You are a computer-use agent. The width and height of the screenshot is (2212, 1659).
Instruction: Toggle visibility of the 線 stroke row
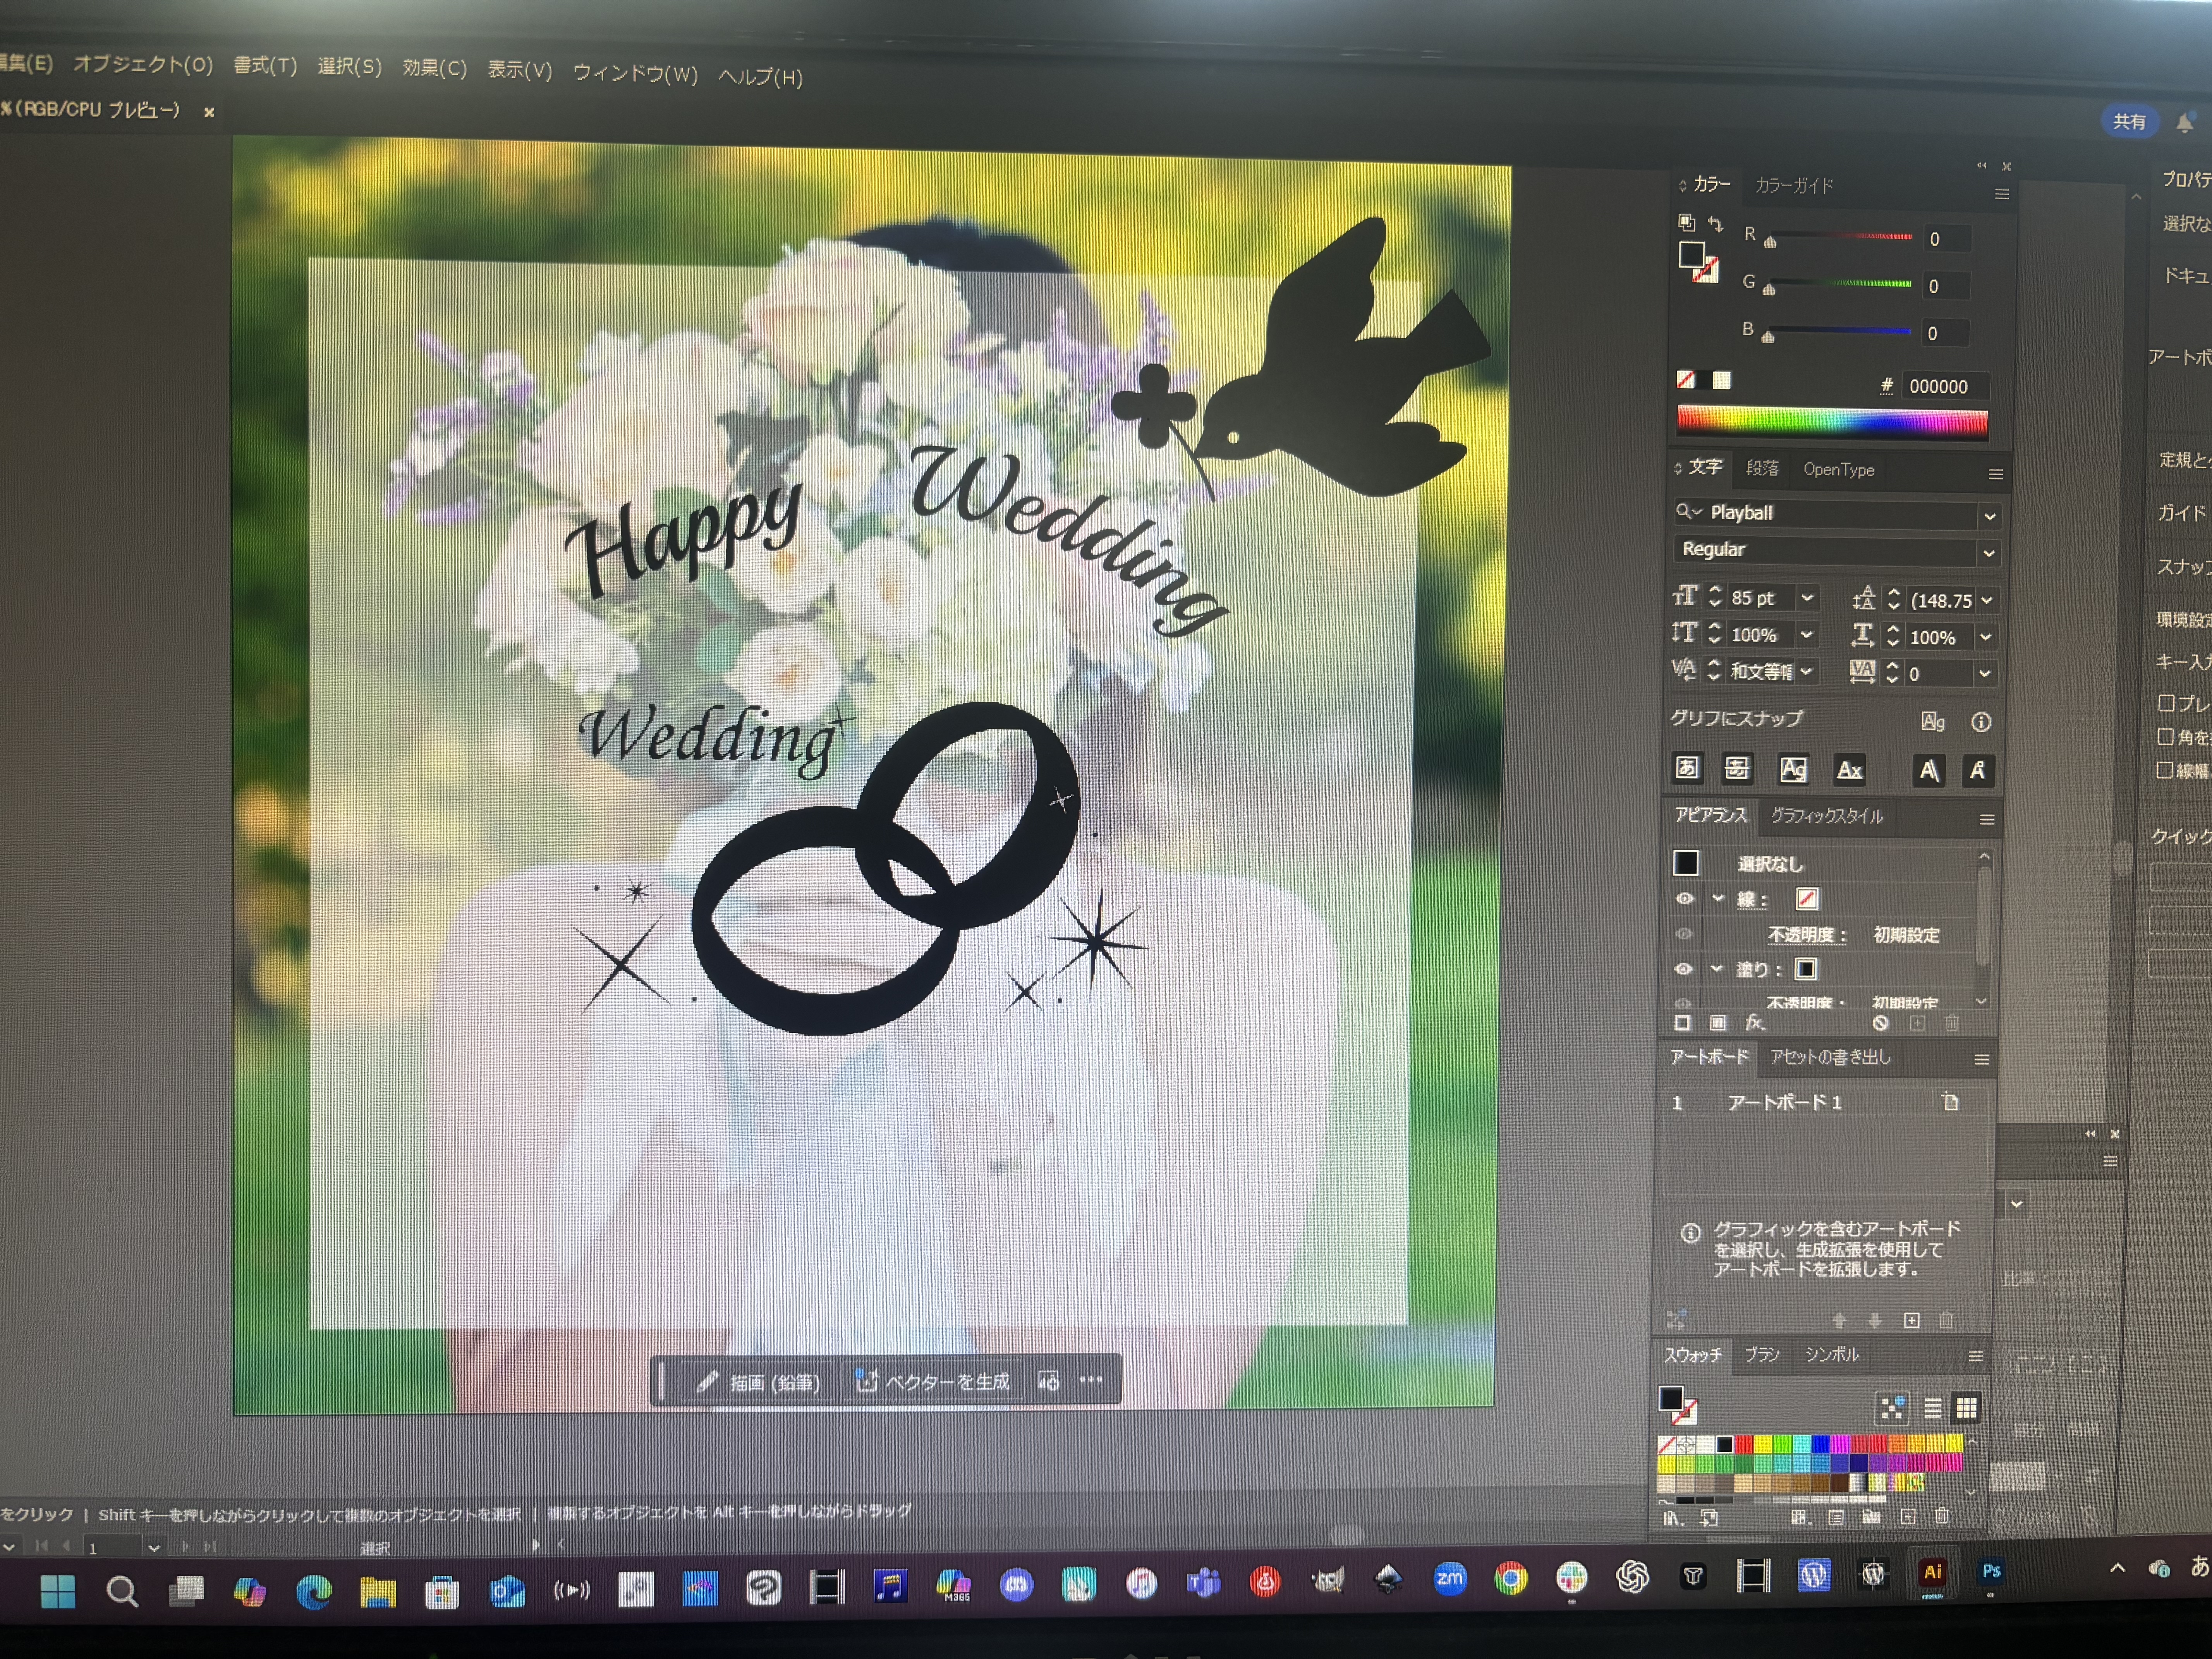[x=1684, y=898]
